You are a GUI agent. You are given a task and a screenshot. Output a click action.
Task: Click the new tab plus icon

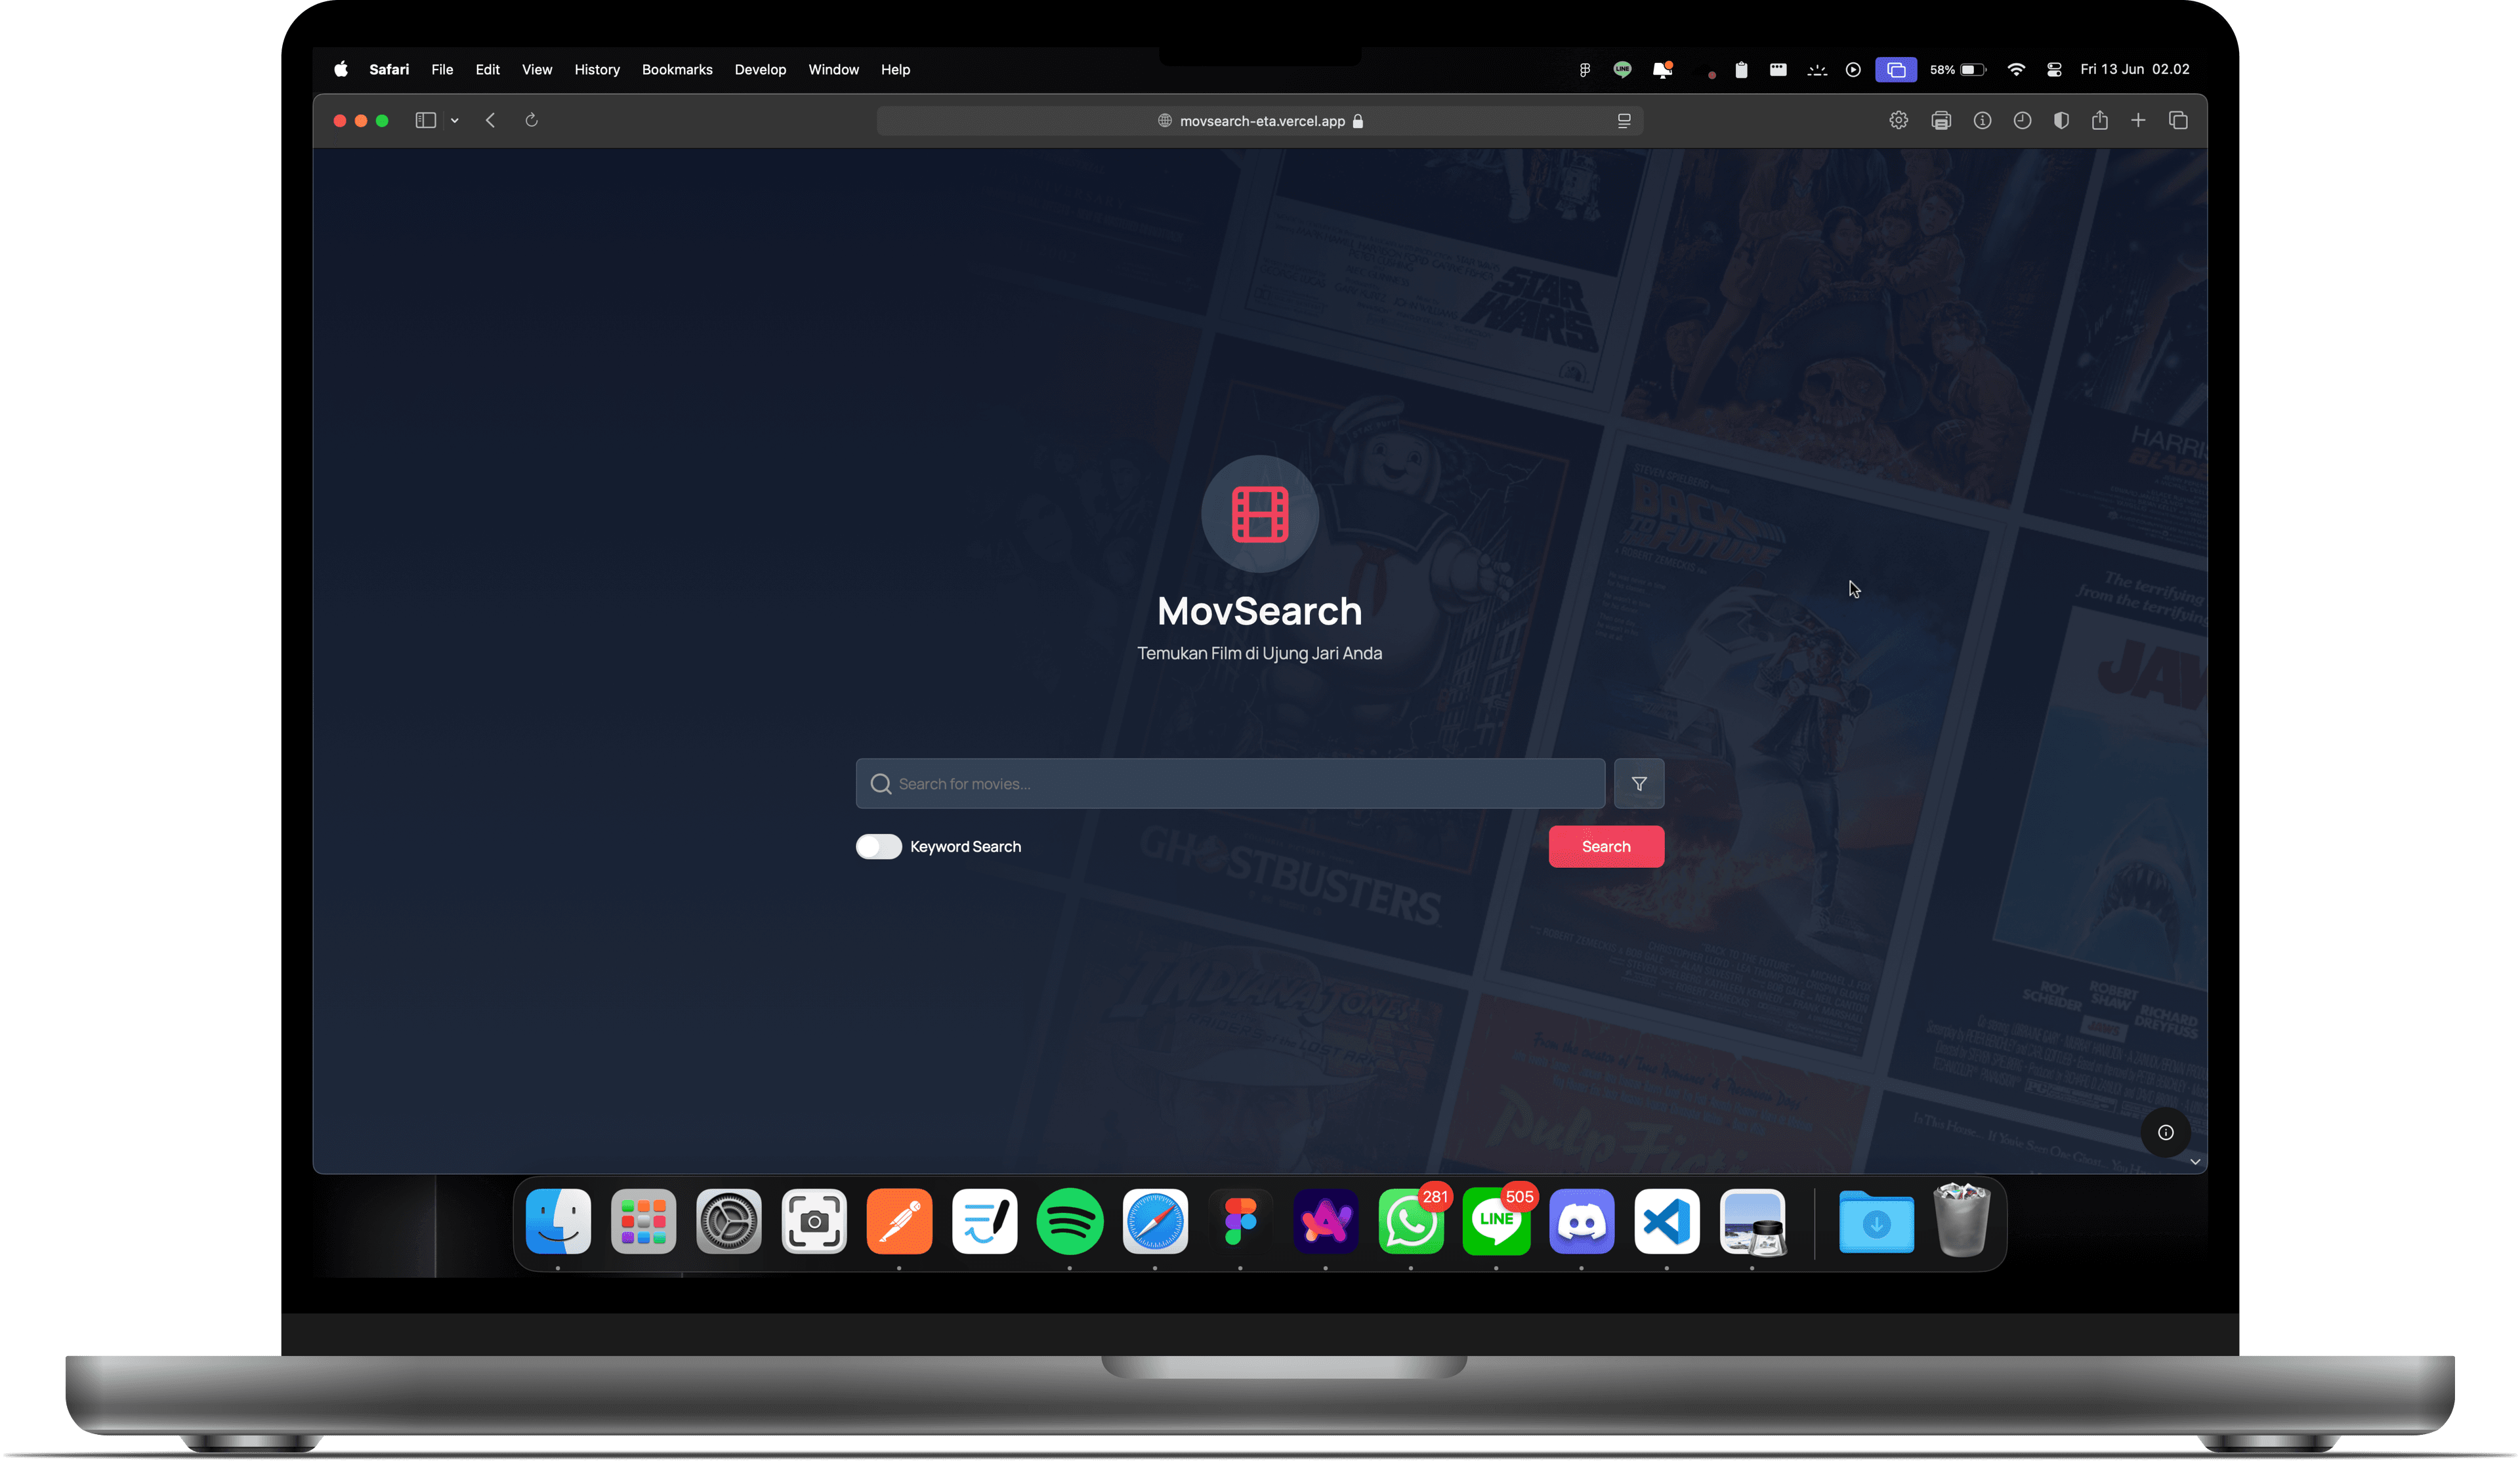tap(2137, 121)
